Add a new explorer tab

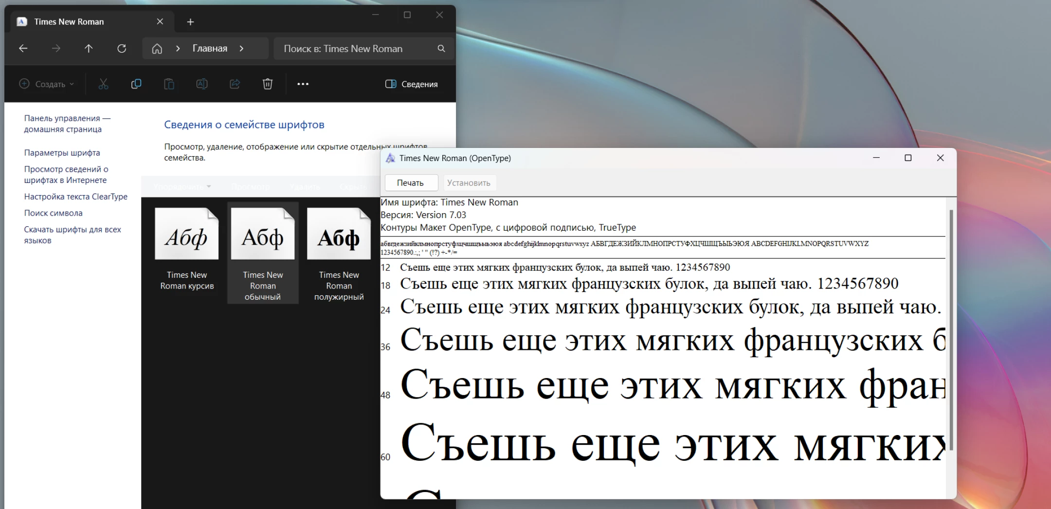click(191, 22)
